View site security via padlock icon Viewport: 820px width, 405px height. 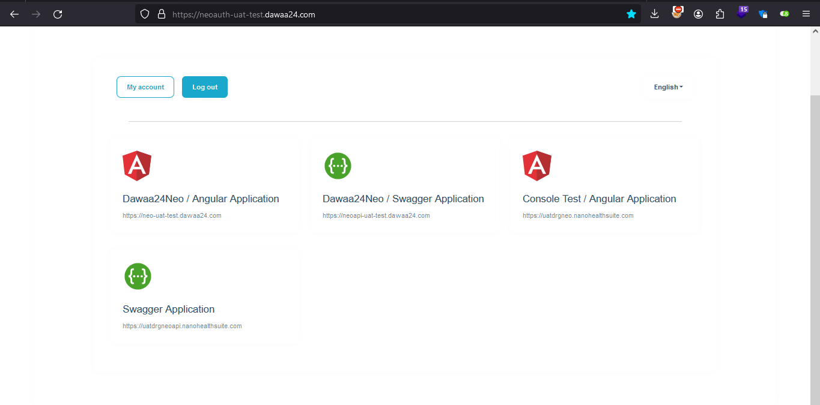pos(161,14)
